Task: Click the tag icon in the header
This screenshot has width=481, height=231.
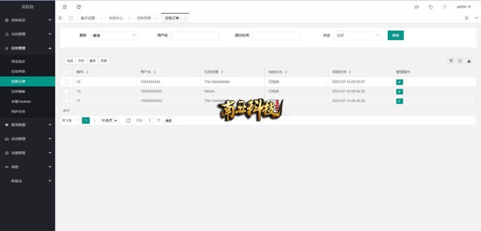Action: coord(430,7)
